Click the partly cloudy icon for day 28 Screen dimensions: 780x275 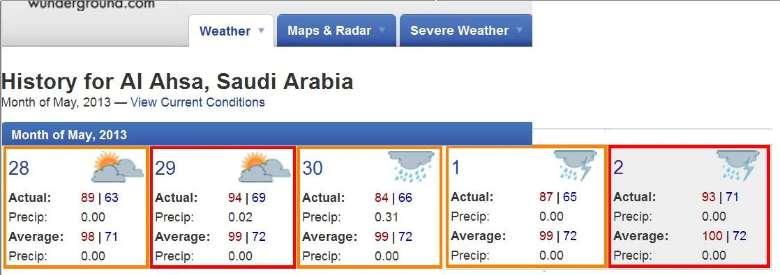117,167
